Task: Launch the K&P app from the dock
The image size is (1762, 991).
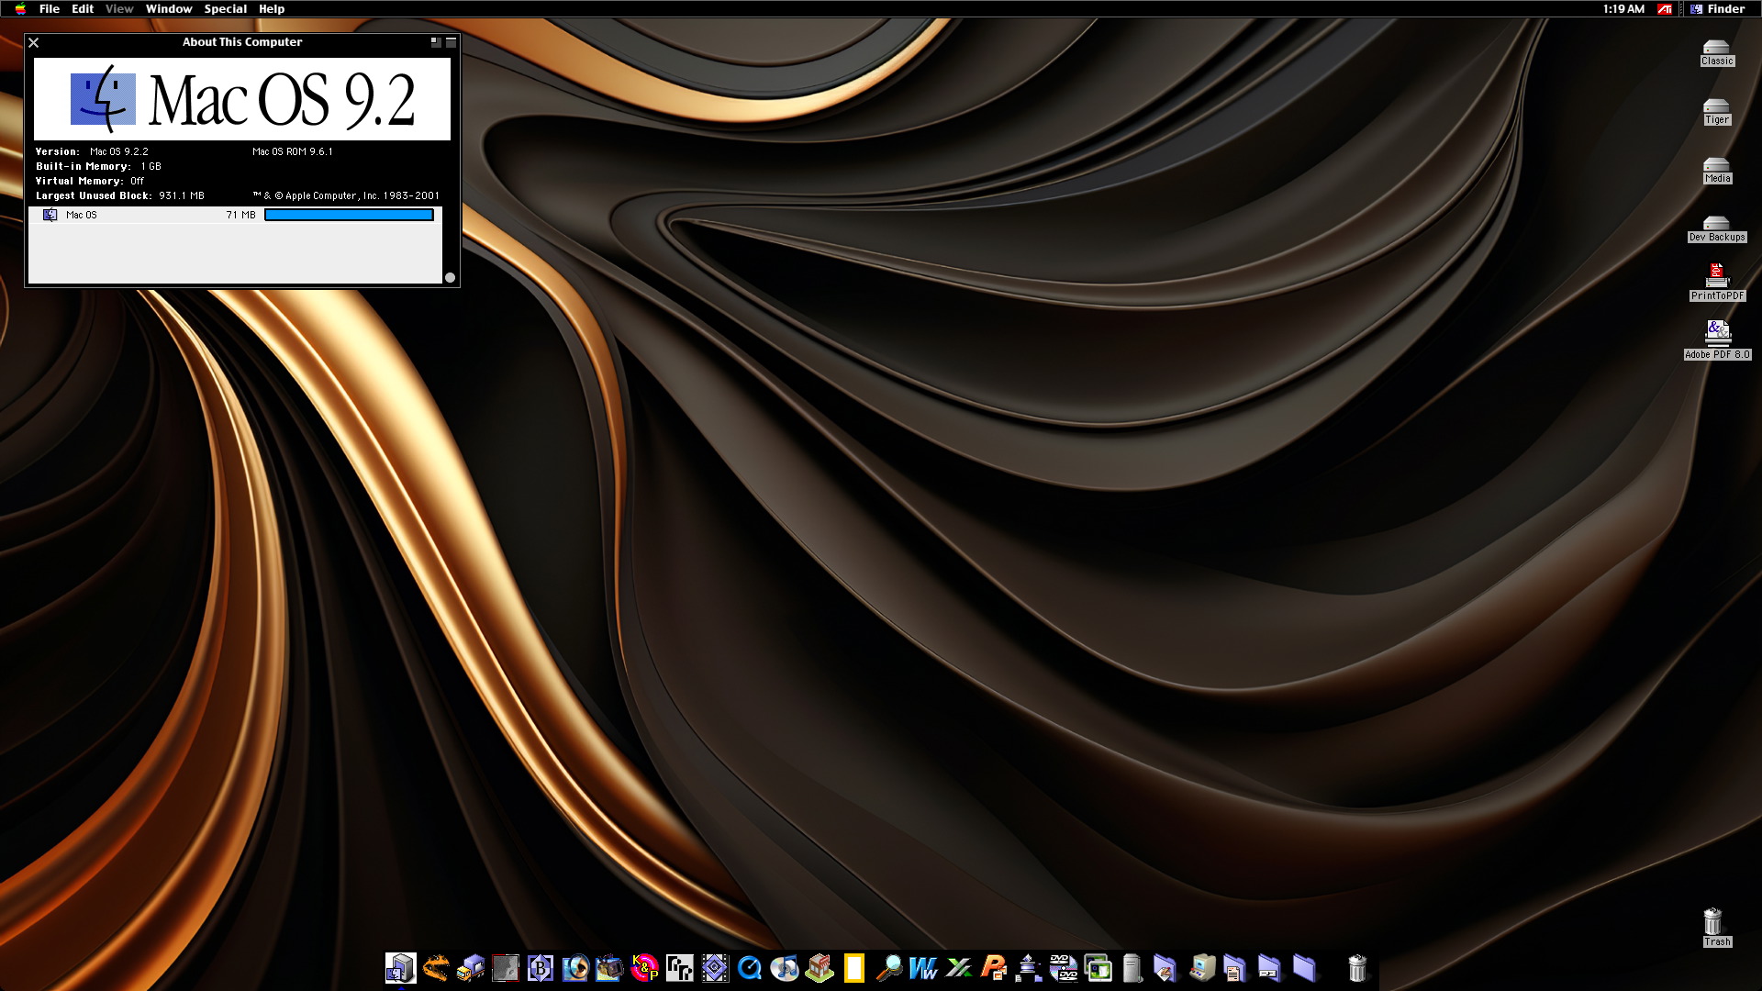Action: [x=645, y=968]
